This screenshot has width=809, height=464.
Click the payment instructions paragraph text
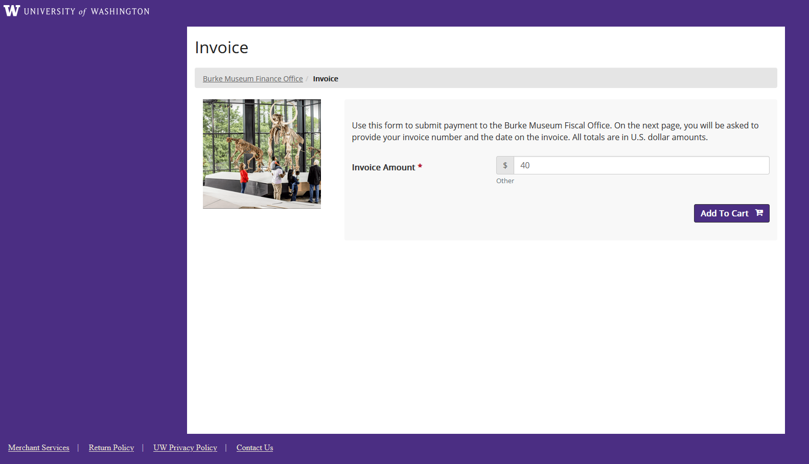[556, 131]
